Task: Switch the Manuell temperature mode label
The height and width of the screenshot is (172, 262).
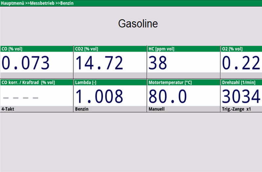Action: (156, 109)
